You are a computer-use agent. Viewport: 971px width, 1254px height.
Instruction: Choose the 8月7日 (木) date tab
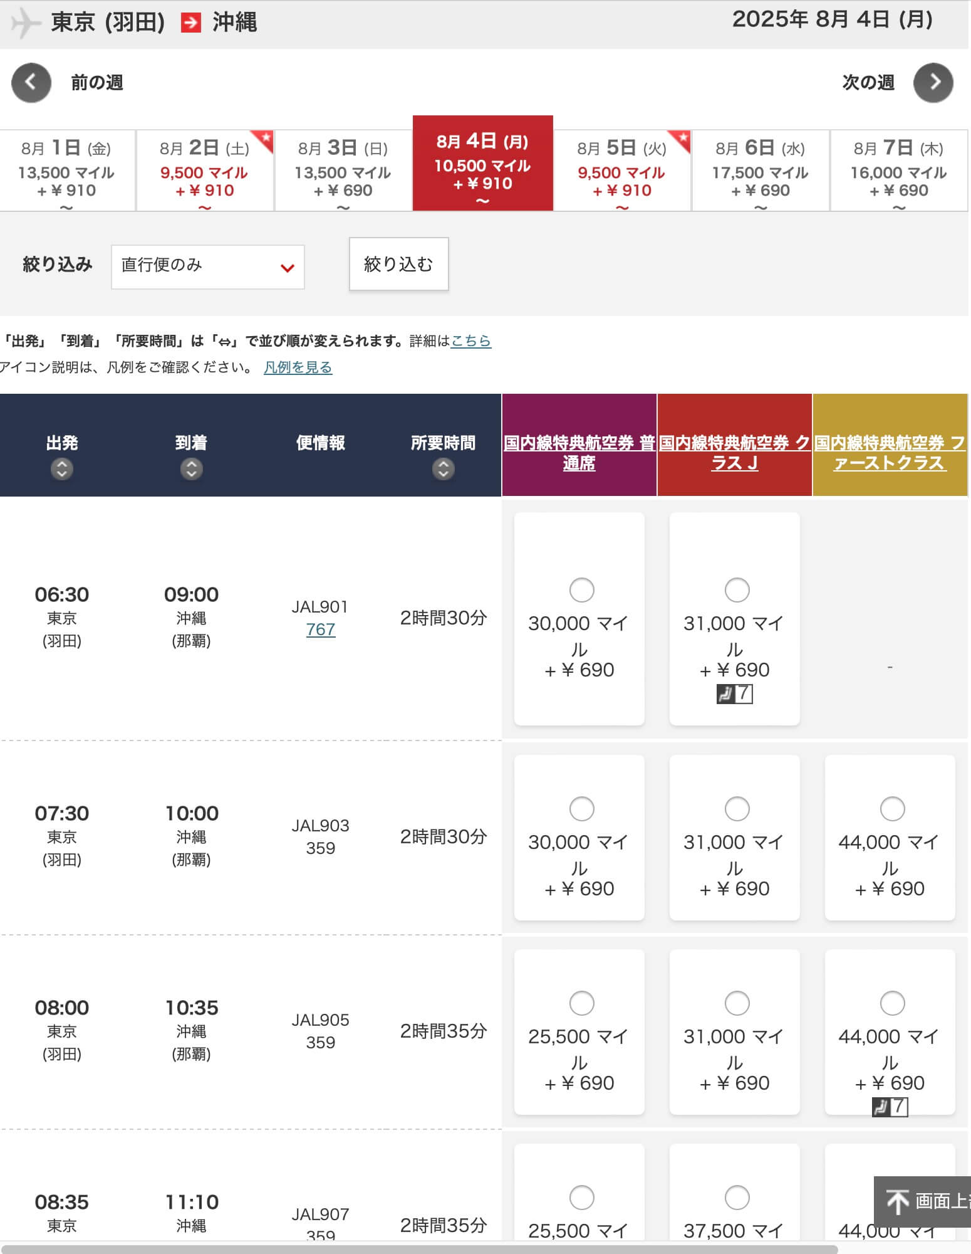click(x=899, y=171)
